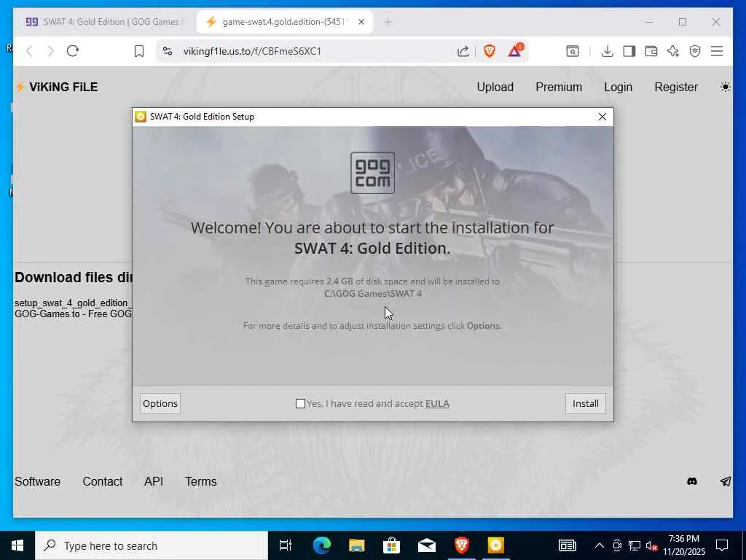Open the API footer link
Viewport: 746px width, 560px height.
[154, 481]
